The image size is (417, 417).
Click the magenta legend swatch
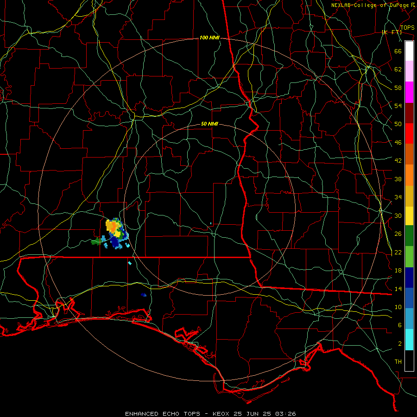[409, 92]
